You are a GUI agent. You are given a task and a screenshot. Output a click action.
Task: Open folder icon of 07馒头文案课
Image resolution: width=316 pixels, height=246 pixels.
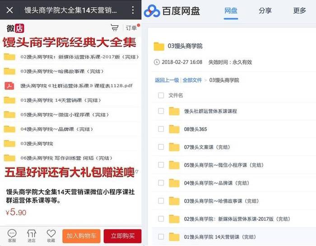[x=174, y=147]
